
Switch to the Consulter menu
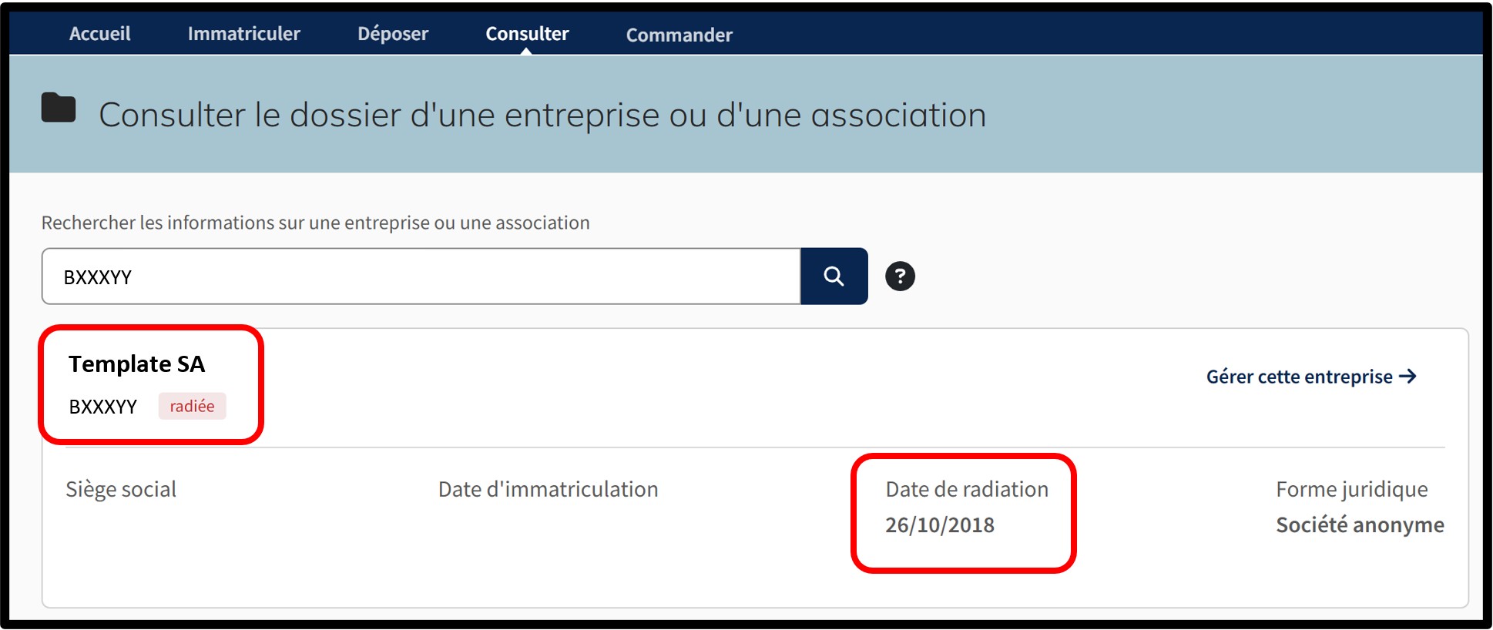tap(527, 34)
